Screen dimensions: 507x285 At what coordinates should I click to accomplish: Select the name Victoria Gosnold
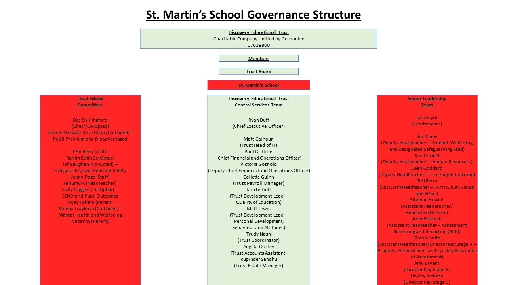[x=259, y=164]
